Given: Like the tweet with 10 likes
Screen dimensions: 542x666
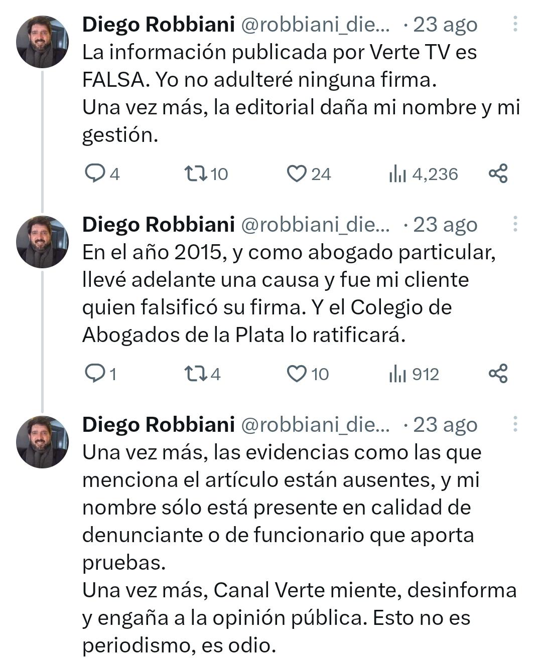Looking at the screenshot, I should [296, 374].
